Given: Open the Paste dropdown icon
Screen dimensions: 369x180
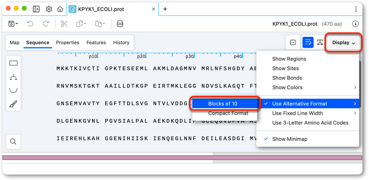Looking at the screenshot, I should (x=100, y=24).
